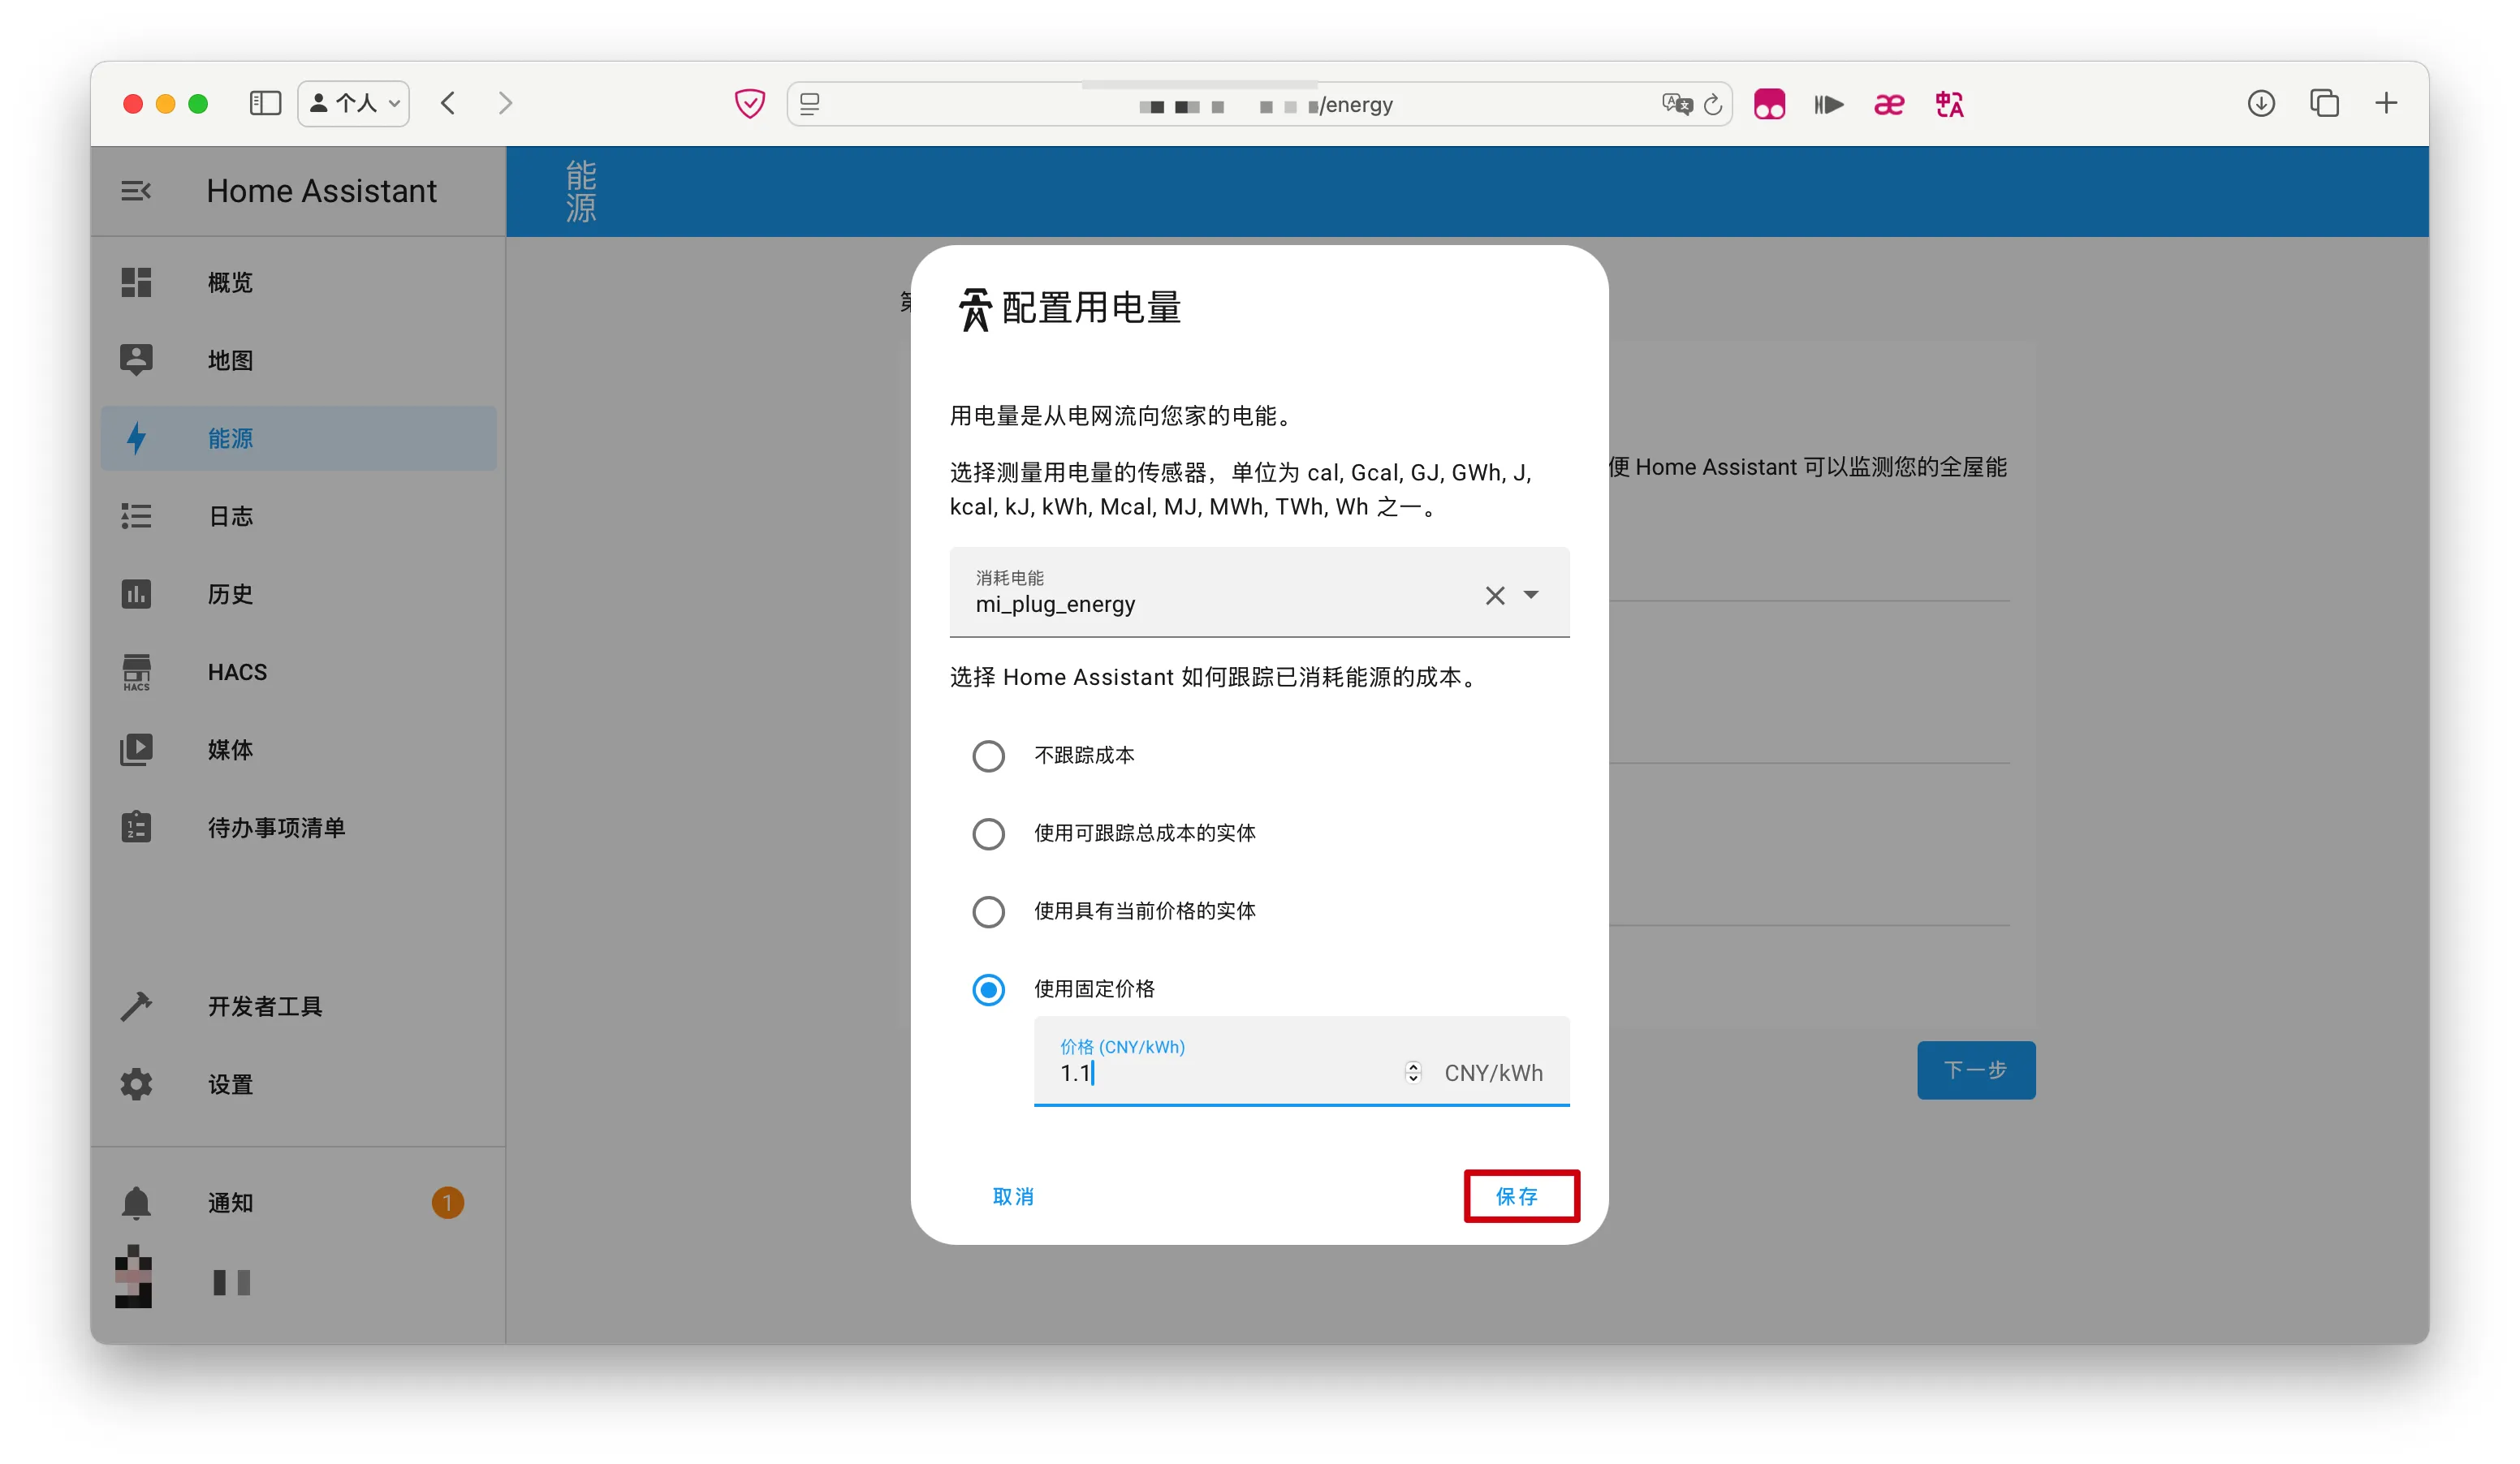
Task: Open the 地图 map icon
Action: coord(136,360)
